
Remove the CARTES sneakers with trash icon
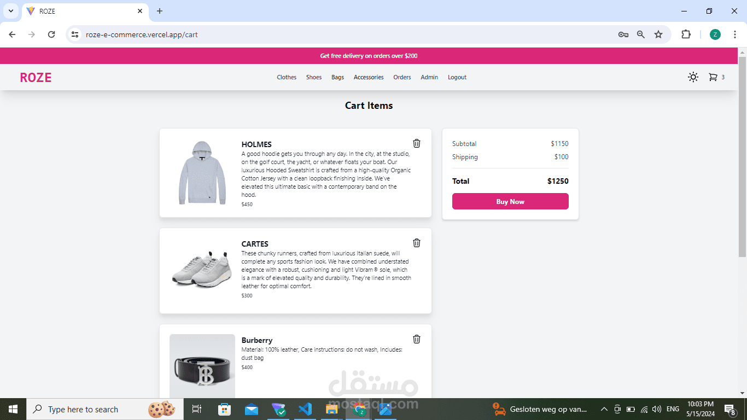pyautogui.click(x=417, y=243)
